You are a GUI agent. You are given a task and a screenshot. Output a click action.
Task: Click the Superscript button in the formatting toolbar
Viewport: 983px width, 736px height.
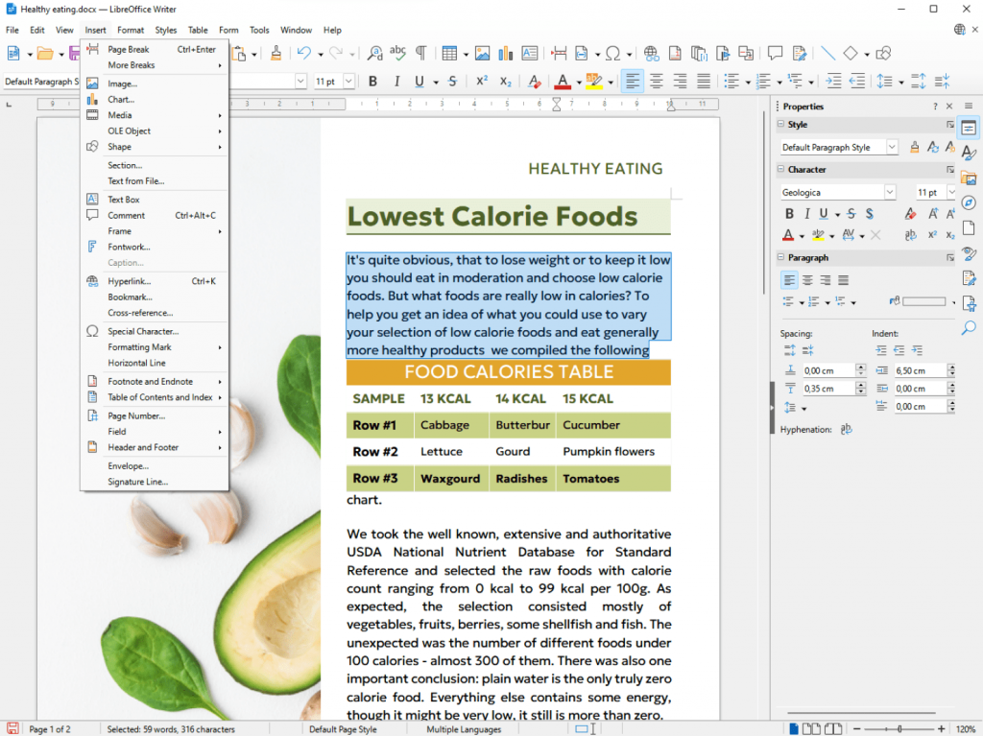482,82
